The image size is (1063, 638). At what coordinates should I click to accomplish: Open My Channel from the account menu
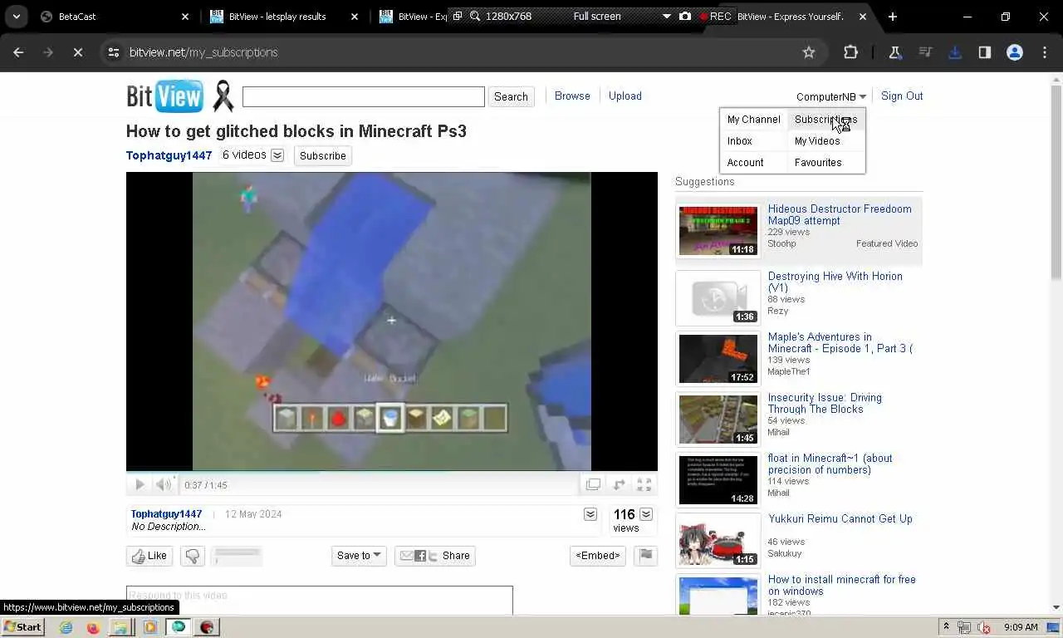coord(754,120)
